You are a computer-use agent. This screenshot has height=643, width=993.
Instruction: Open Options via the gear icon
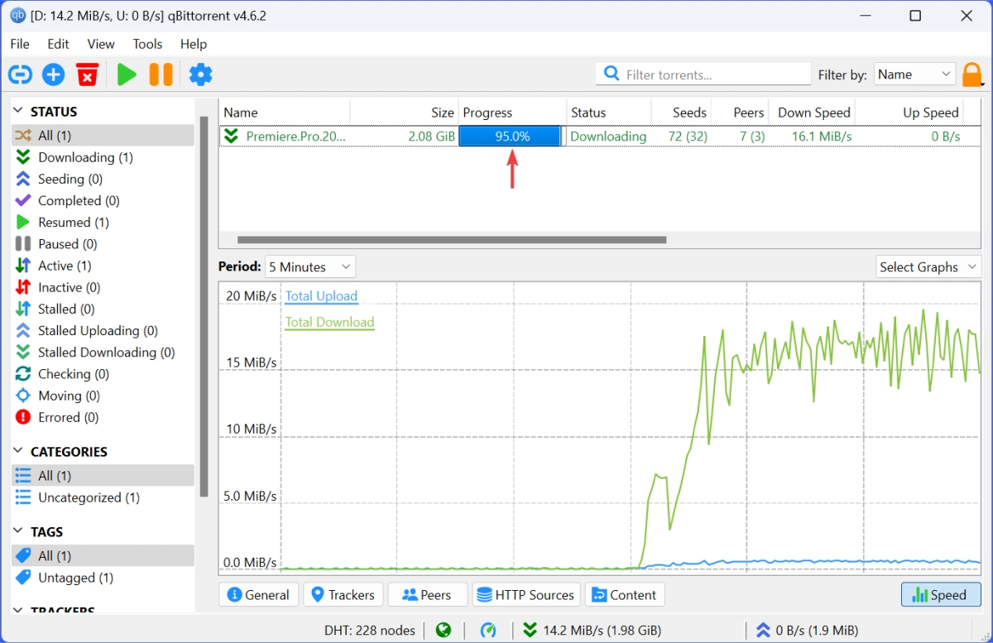200,74
